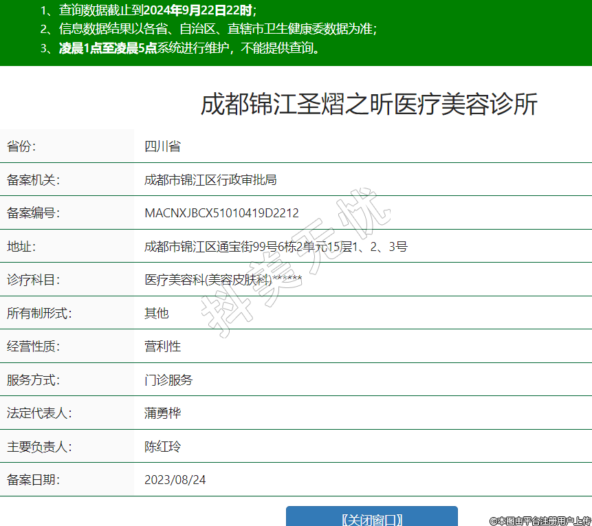Click the 诊疗科目 row label
The image size is (592, 526).
[x=34, y=280]
